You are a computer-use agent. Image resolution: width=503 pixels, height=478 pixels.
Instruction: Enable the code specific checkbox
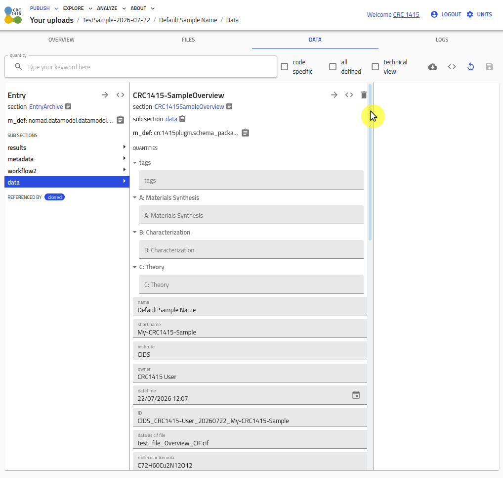click(285, 66)
